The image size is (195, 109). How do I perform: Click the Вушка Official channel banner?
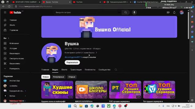click(109, 27)
